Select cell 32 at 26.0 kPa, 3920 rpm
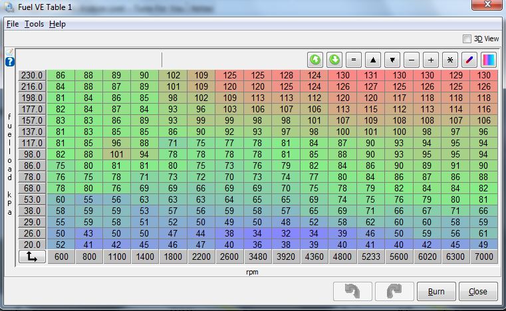 click(286, 233)
